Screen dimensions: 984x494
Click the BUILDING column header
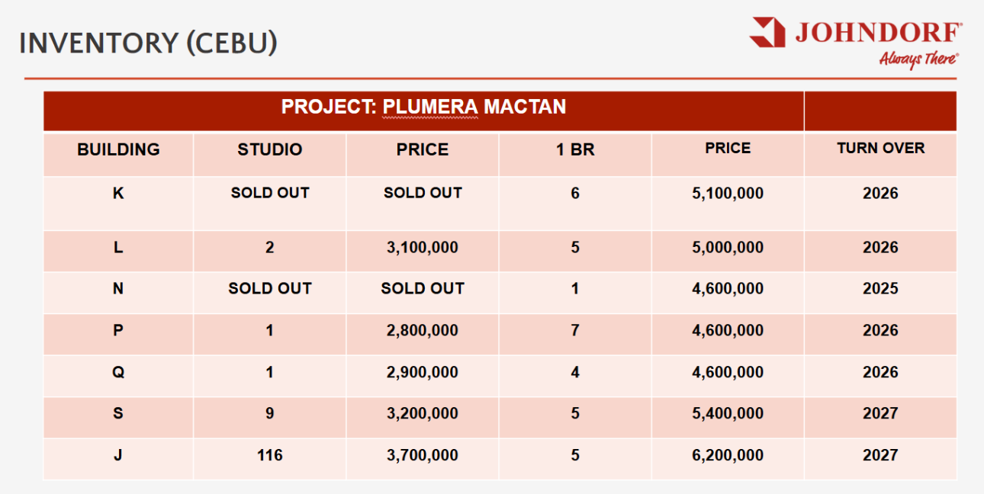click(118, 149)
